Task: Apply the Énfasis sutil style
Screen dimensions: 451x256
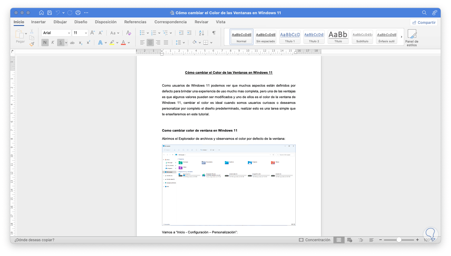Action: tap(387, 37)
